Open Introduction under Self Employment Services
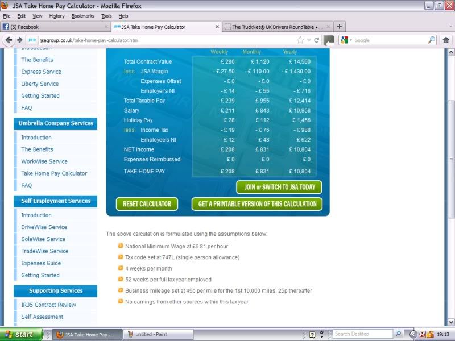The image size is (455, 341). point(36,215)
